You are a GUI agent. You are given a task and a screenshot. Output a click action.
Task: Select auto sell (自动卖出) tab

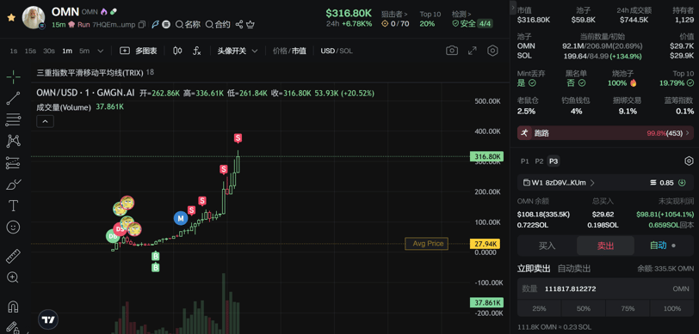click(x=574, y=269)
